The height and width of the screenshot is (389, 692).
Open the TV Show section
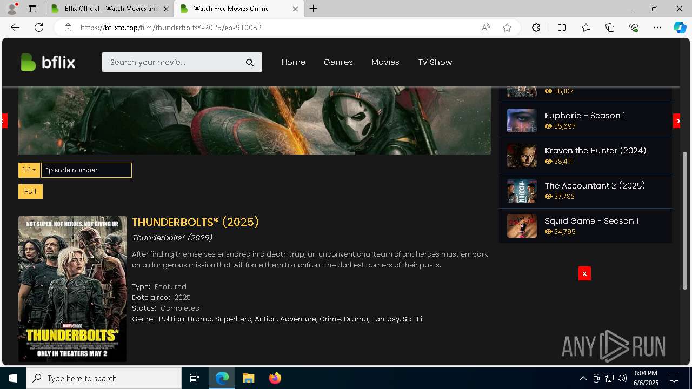435,62
